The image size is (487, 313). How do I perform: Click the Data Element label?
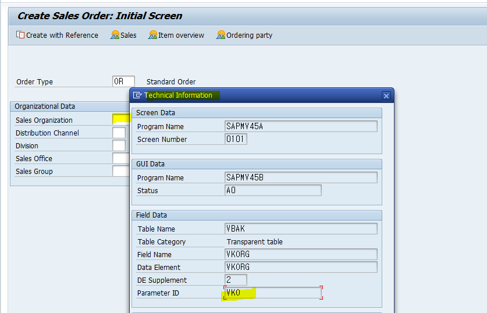(159, 268)
